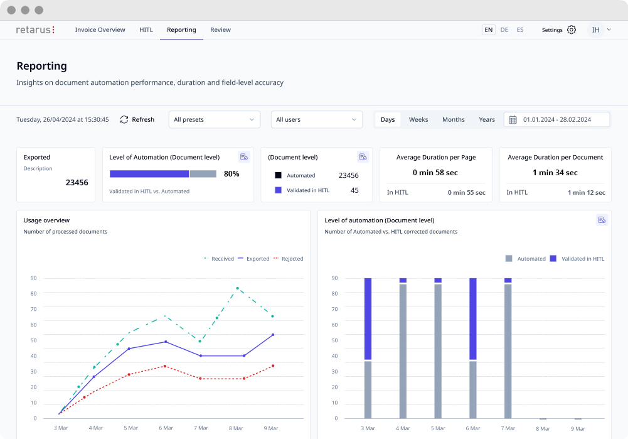Click export icon on Level of automation chart
Image resolution: width=628 pixels, height=439 pixels.
pos(602,220)
